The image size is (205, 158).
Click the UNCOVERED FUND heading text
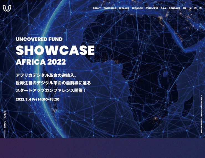[39, 39]
